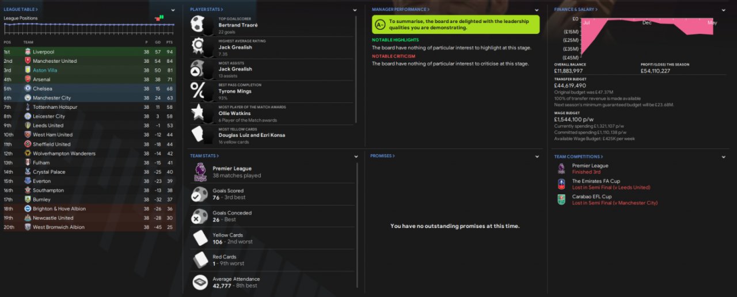Expand the Player Stats panel dropdown arrow
The image size is (737, 297).
pos(355,10)
